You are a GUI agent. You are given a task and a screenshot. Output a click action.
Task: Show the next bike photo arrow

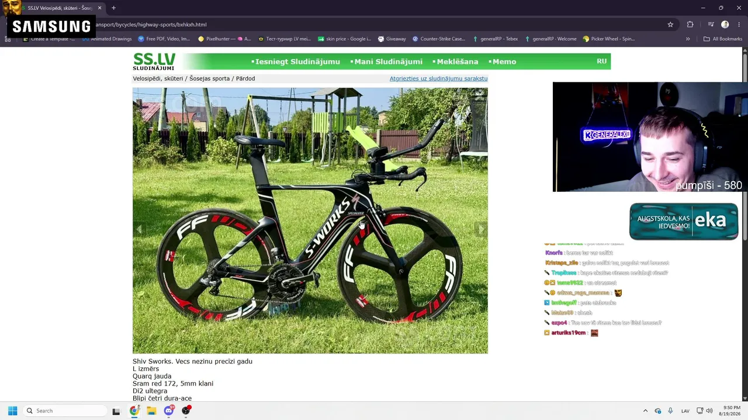tap(481, 230)
